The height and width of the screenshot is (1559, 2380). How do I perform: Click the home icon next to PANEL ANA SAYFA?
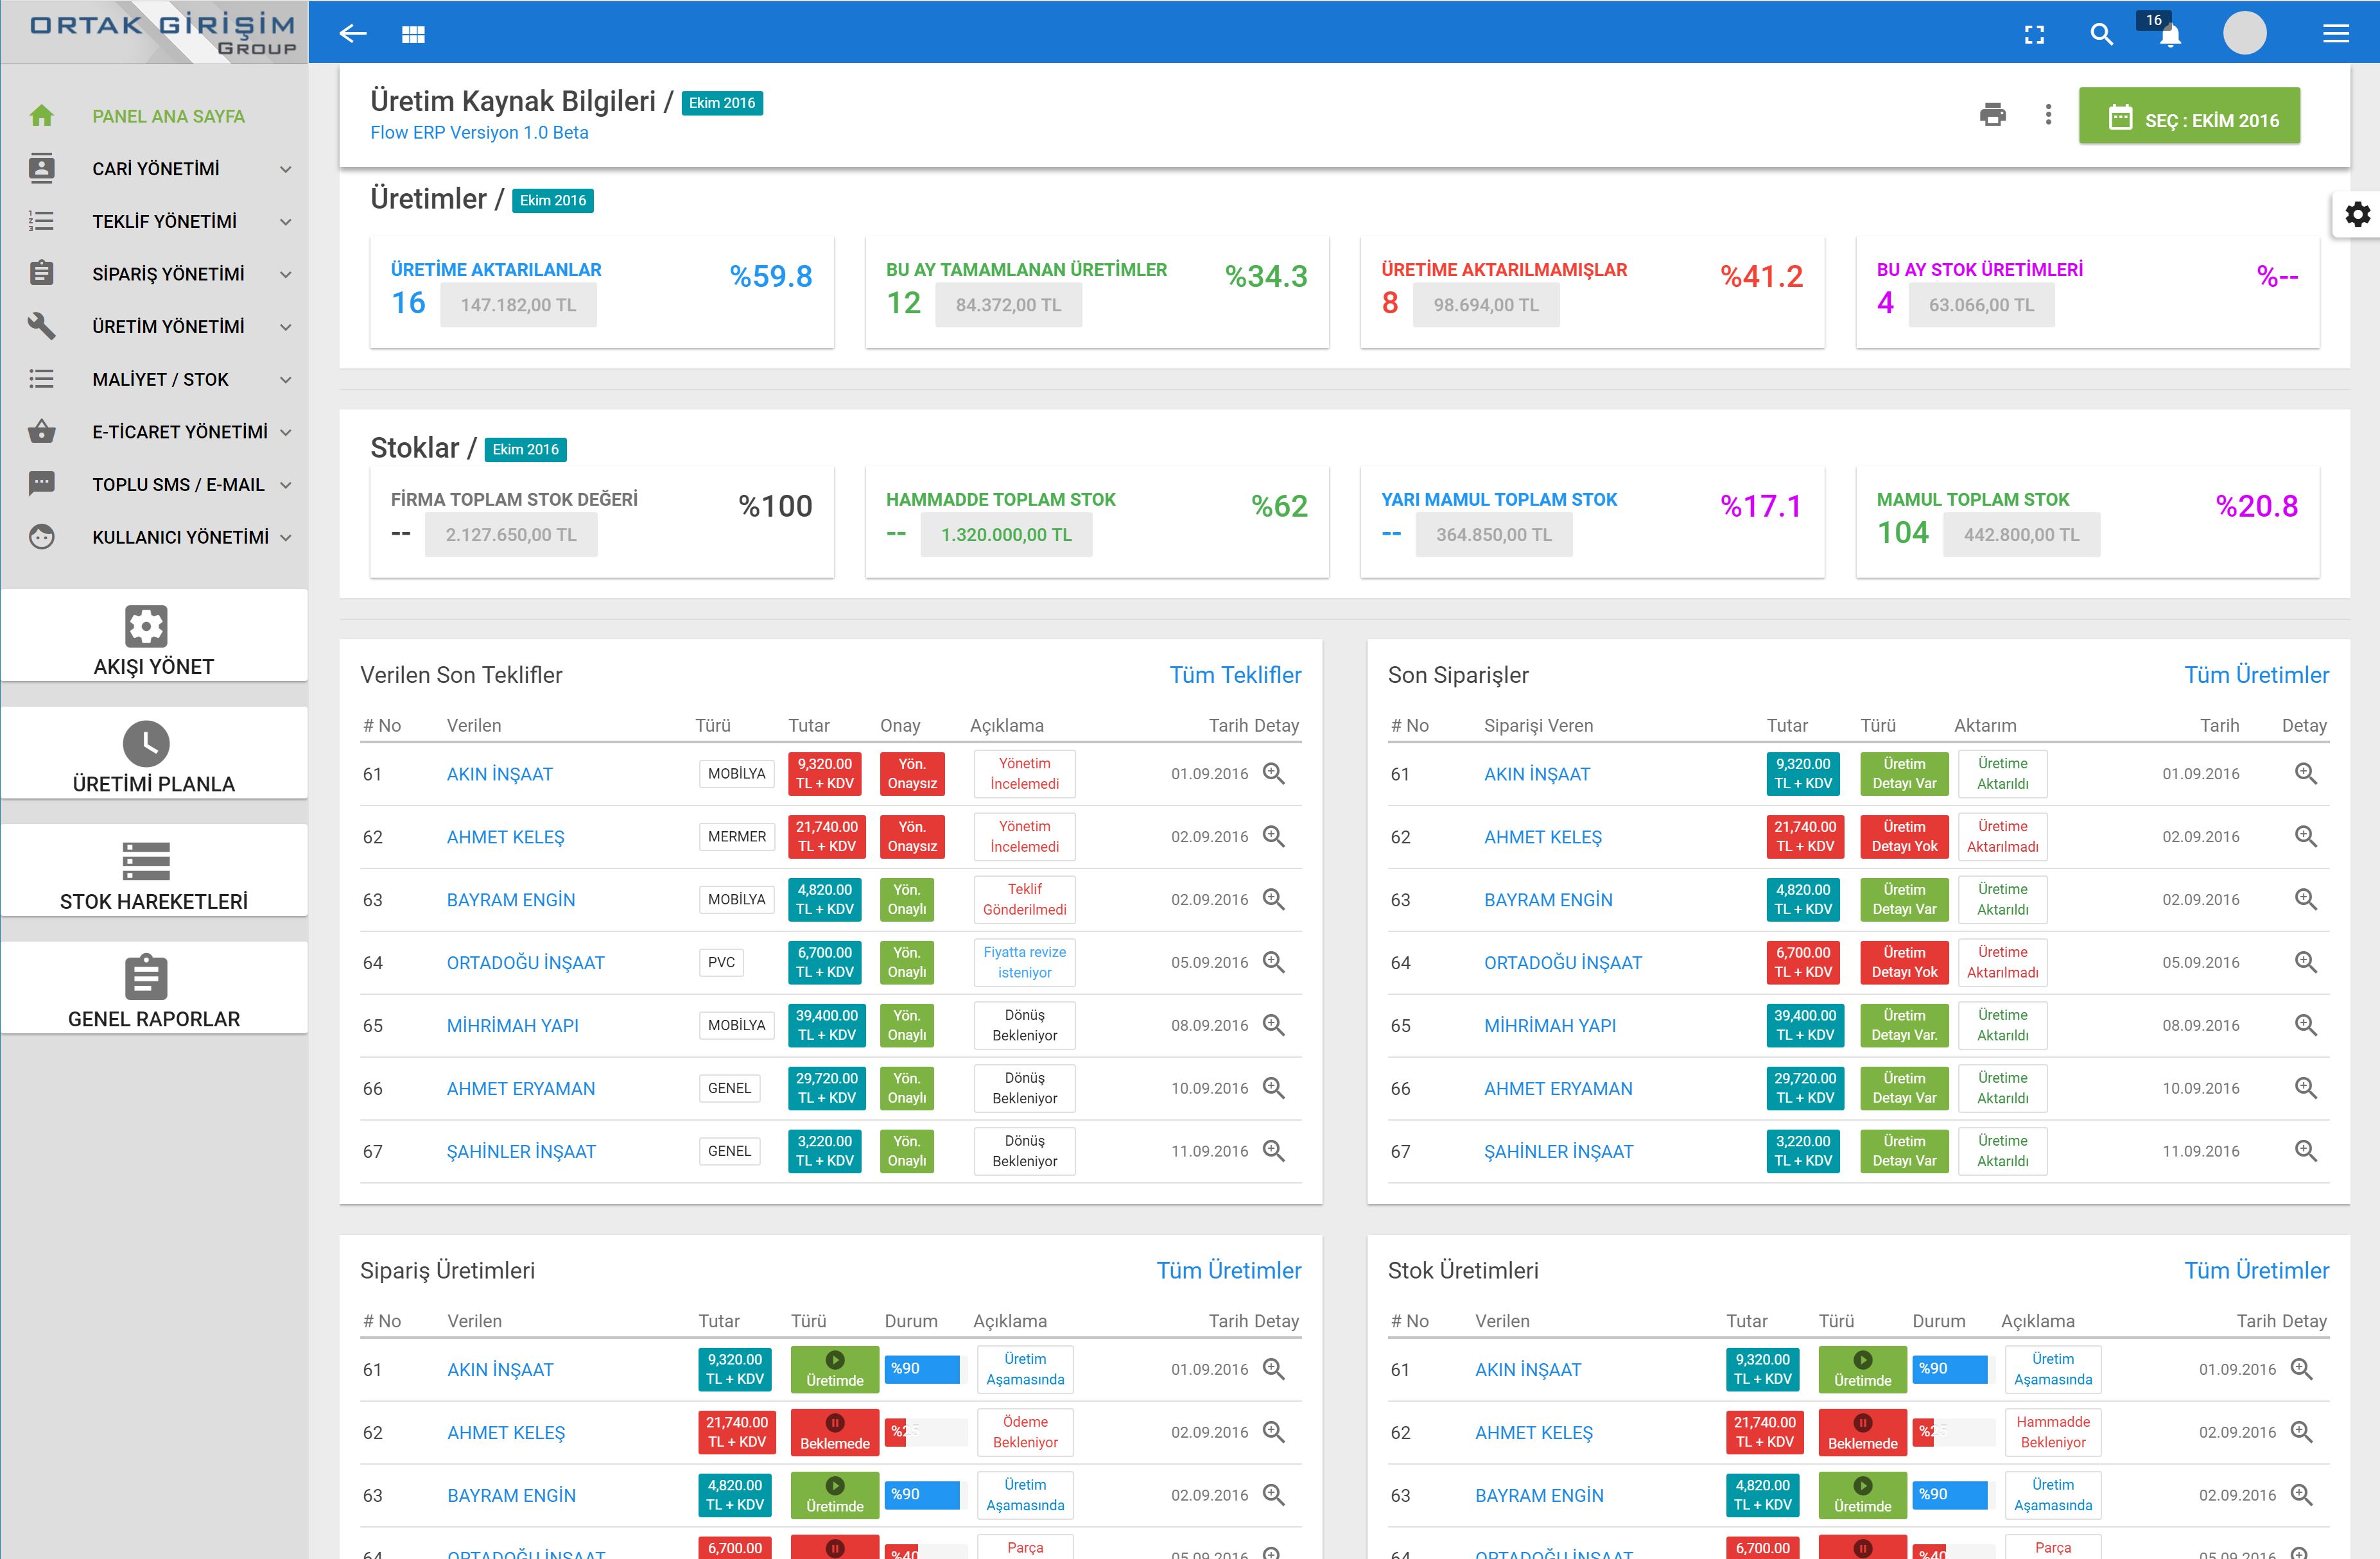pos(41,116)
